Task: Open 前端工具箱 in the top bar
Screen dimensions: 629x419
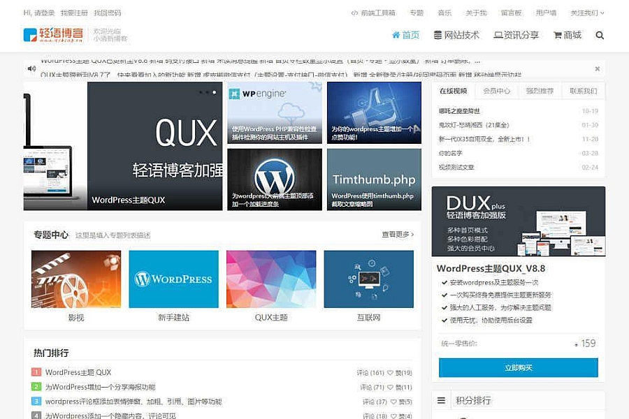Action: 373,13
